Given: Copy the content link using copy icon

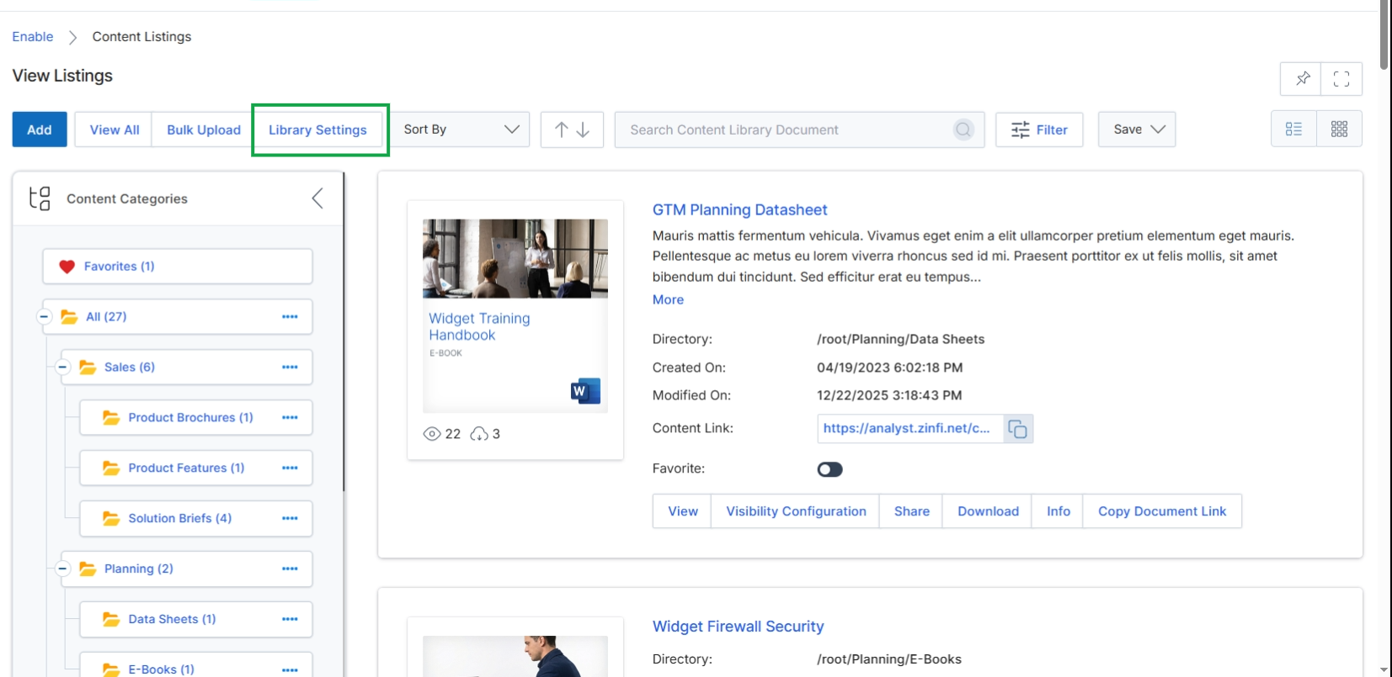Looking at the screenshot, I should tap(1017, 429).
